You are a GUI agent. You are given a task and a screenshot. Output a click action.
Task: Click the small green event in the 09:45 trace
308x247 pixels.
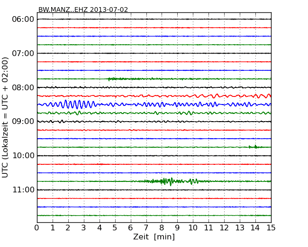click(255, 147)
